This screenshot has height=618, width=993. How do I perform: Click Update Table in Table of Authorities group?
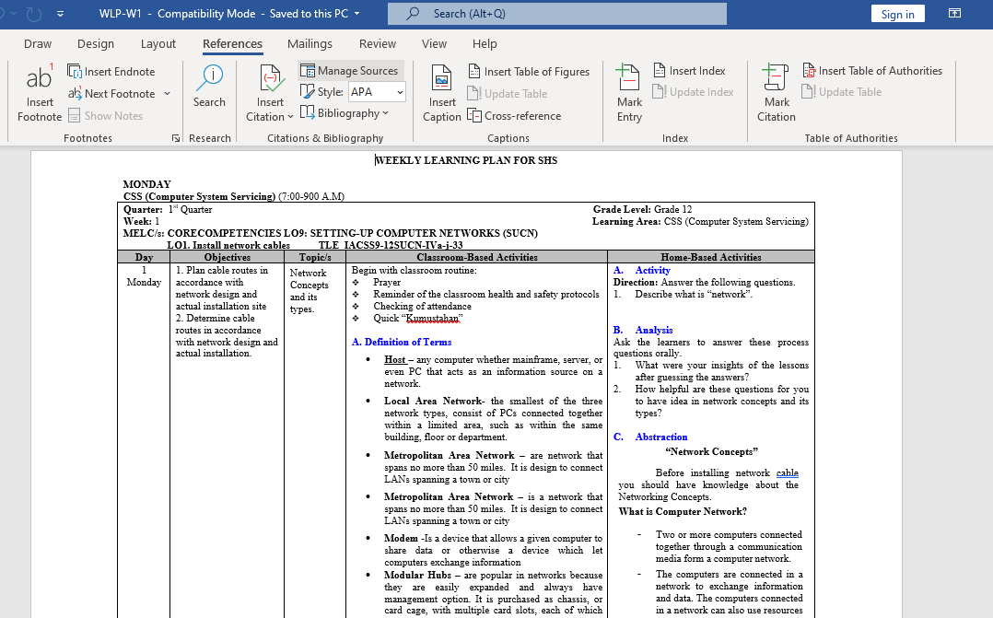click(842, 92)
